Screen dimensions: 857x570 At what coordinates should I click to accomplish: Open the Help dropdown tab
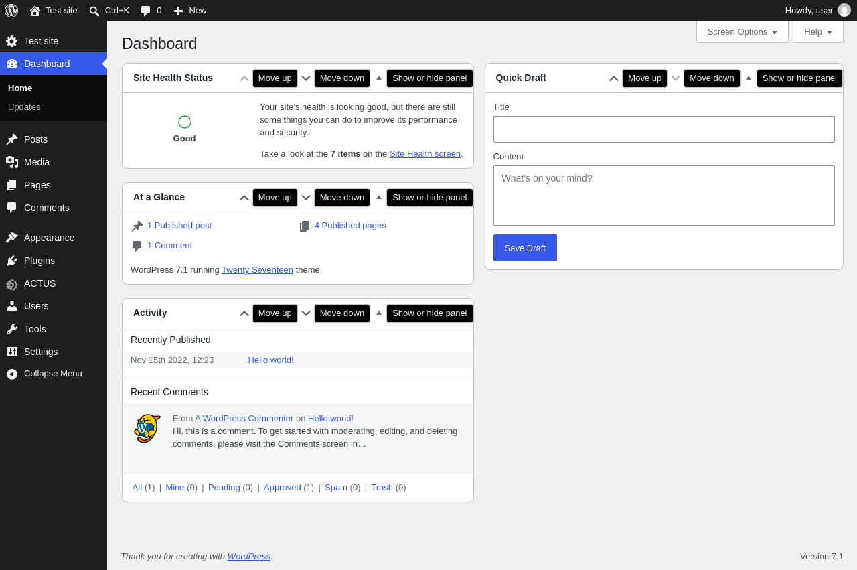coord(818,32)
